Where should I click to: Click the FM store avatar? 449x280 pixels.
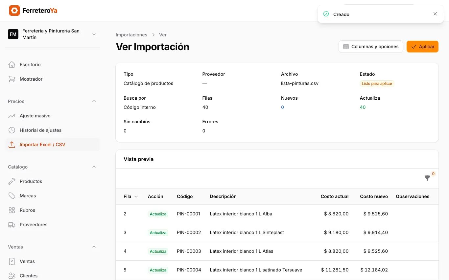pyautogui.click(x=13, y=34)
